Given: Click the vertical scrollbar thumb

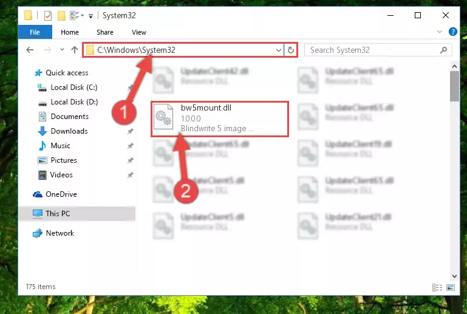Looking at the screenshot, I should pos(454,86).
